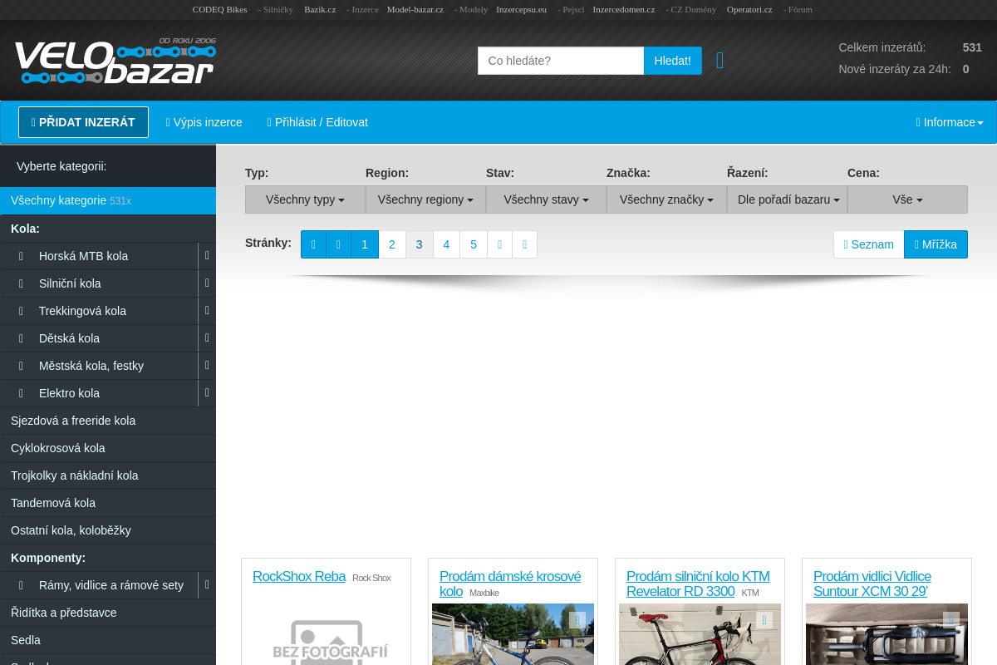Viewport: 997px width, 665px height.
Task: Select Silniční kola category
Action: click(99, 283)
